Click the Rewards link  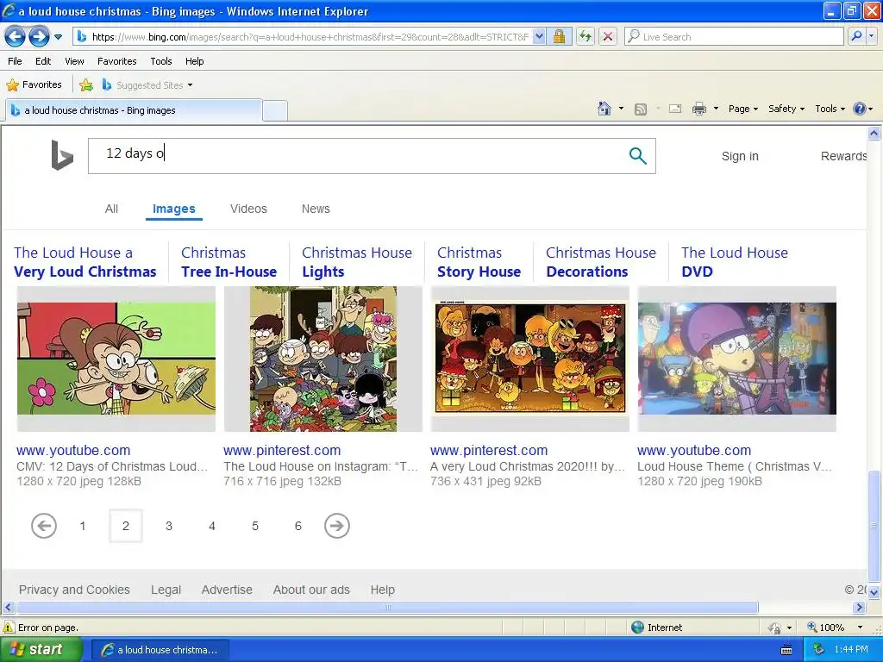pos(843,157)
